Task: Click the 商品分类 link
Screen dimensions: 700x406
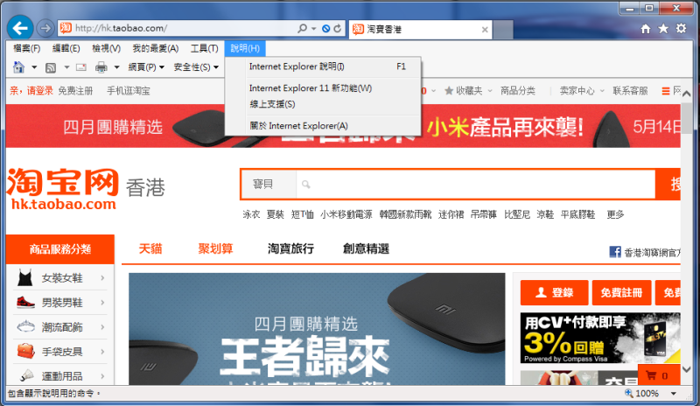Action: click(518, 91)
